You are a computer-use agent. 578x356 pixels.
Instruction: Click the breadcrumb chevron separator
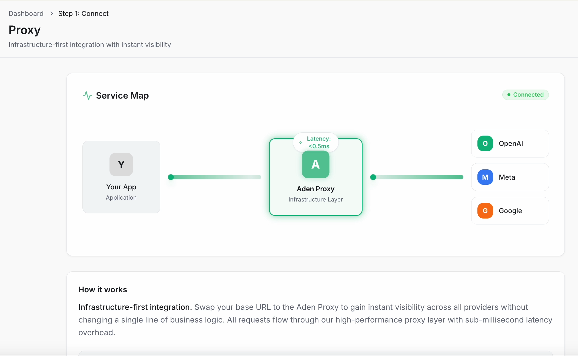pos(52,14)
